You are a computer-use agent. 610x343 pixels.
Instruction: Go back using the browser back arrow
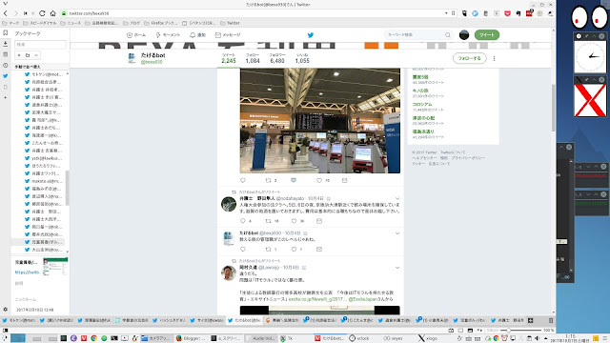[x=6, y=13]
